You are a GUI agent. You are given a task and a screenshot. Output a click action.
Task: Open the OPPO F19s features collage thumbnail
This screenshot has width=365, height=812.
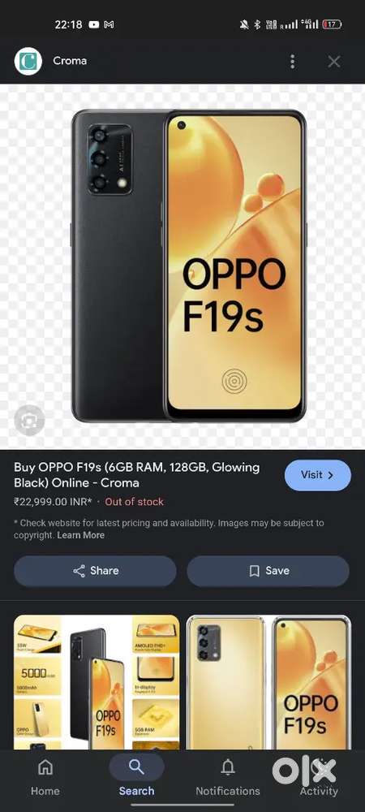click(97, 682)
